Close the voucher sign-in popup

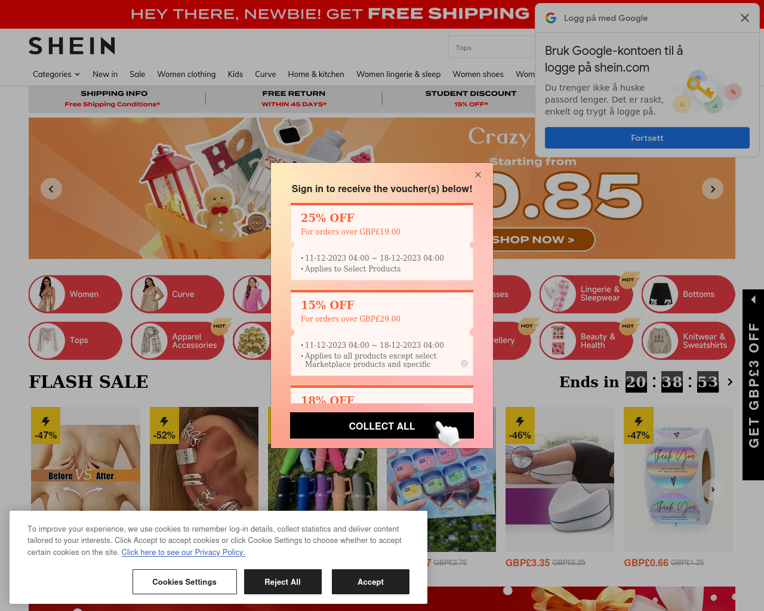(x=478, y=175)
